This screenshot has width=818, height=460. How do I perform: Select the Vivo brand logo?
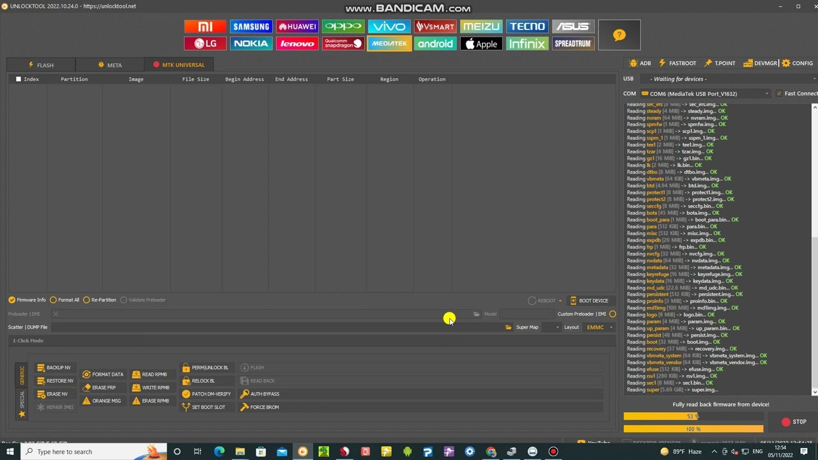click(x=389, y=26)
